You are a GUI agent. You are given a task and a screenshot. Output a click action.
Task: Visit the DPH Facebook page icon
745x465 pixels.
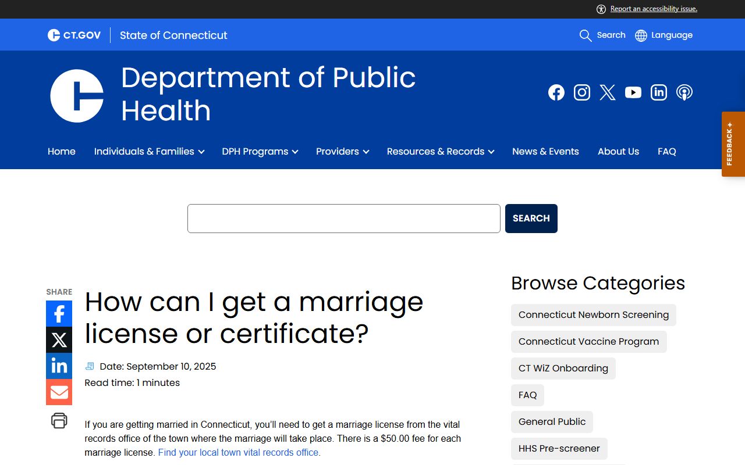[x=556, y=92]
